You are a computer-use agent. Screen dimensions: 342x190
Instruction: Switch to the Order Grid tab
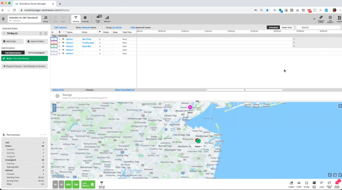(x=287, y=27)
